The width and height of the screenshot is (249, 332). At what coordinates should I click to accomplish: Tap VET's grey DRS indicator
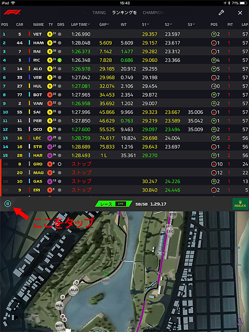coord(60,34)
